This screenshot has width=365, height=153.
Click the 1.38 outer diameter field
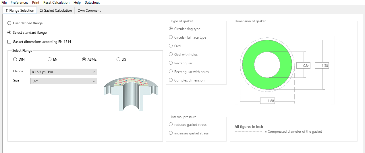tap(322, 66)
